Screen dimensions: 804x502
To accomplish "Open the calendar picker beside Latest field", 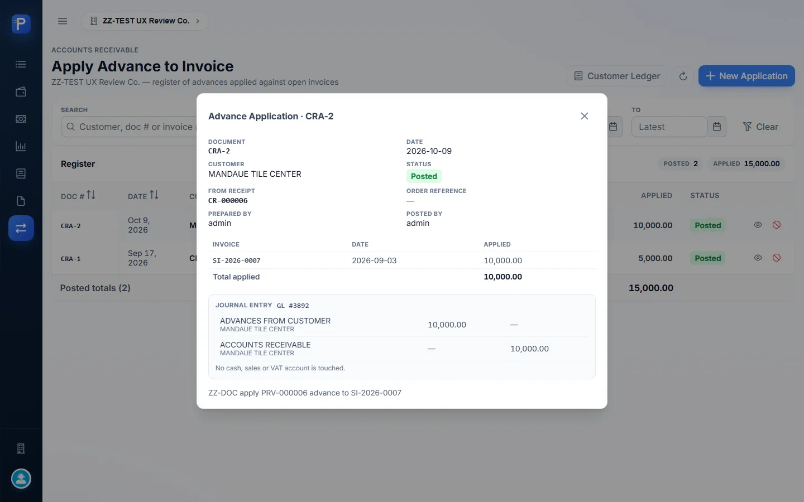I will pyautogui.click(x=717, y=127).
